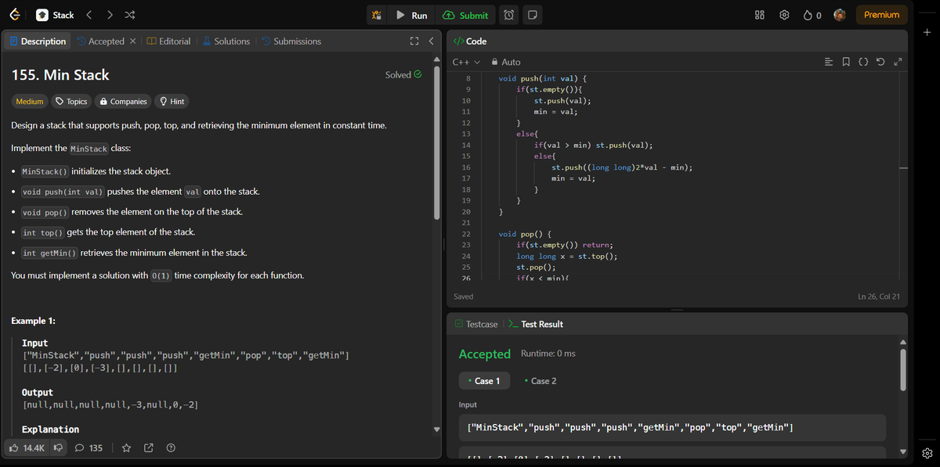Viewport: 940px width, 467px height.
Task: Pick a random problem with shuffle icon
Action: click(x=130, y=15)
